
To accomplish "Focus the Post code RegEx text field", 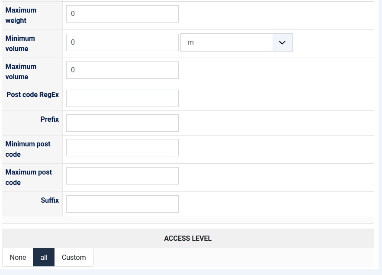I will coord(122,98).
